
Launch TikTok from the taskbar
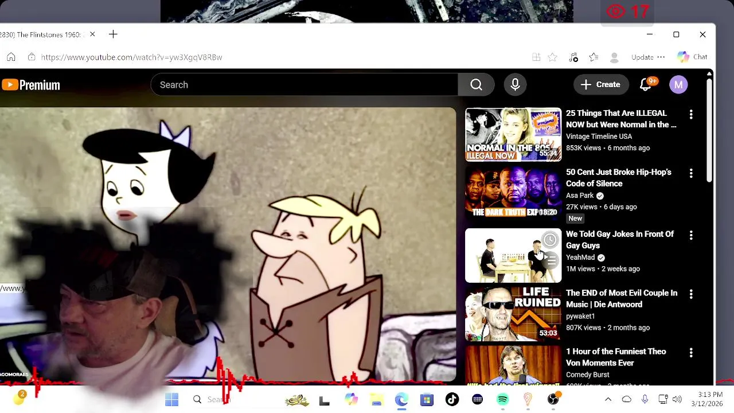point(452,399)
